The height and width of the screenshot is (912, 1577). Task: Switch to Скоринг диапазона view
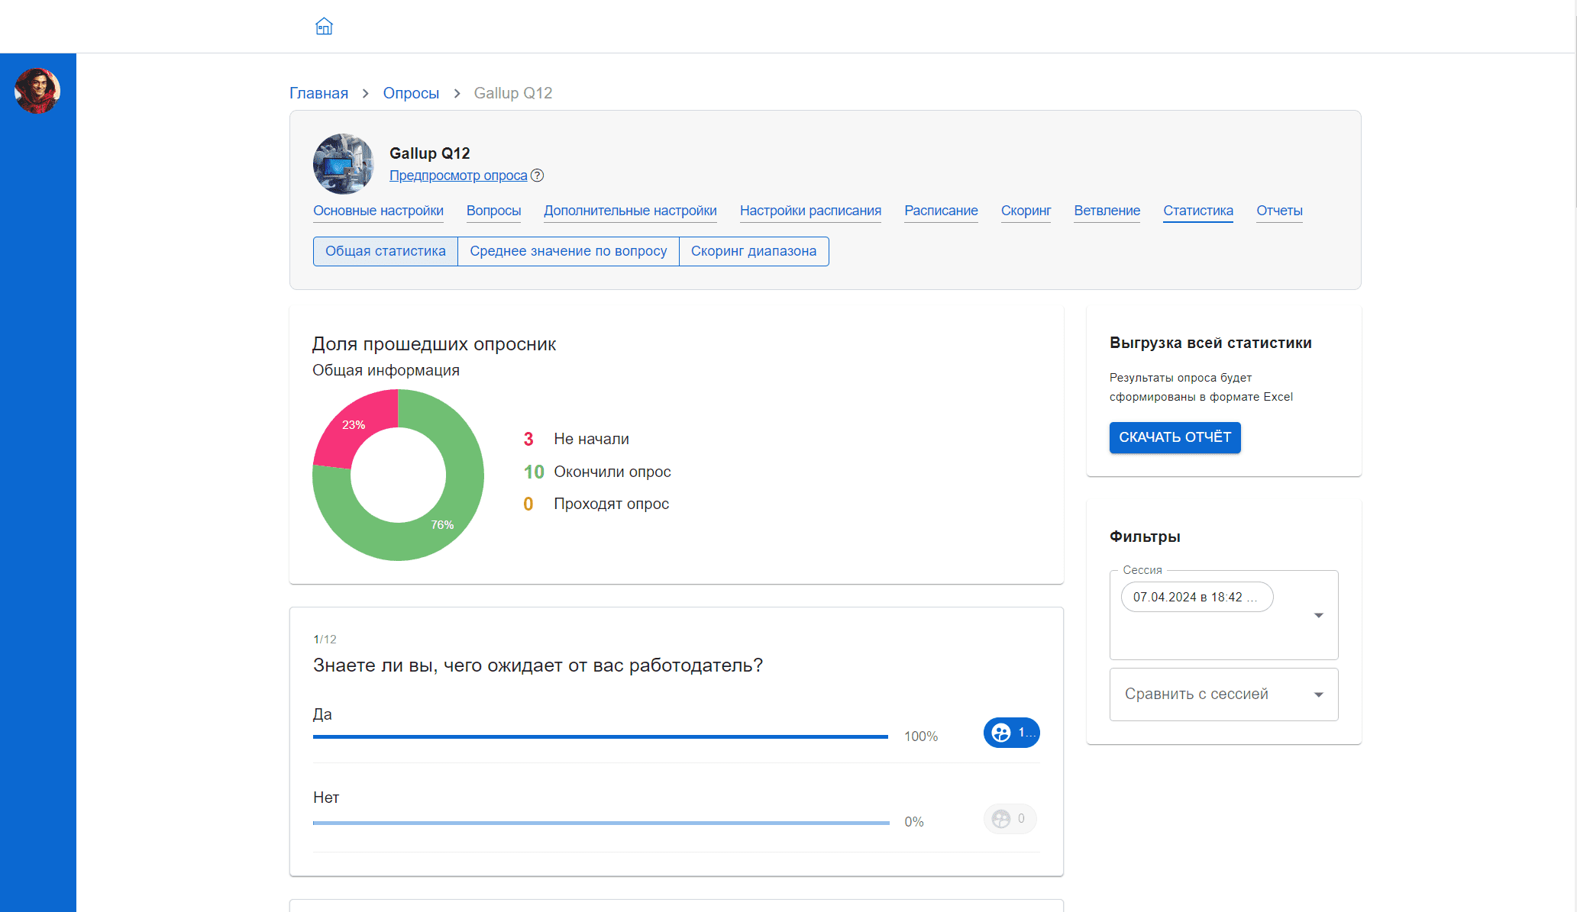click(x=753, y=251)
